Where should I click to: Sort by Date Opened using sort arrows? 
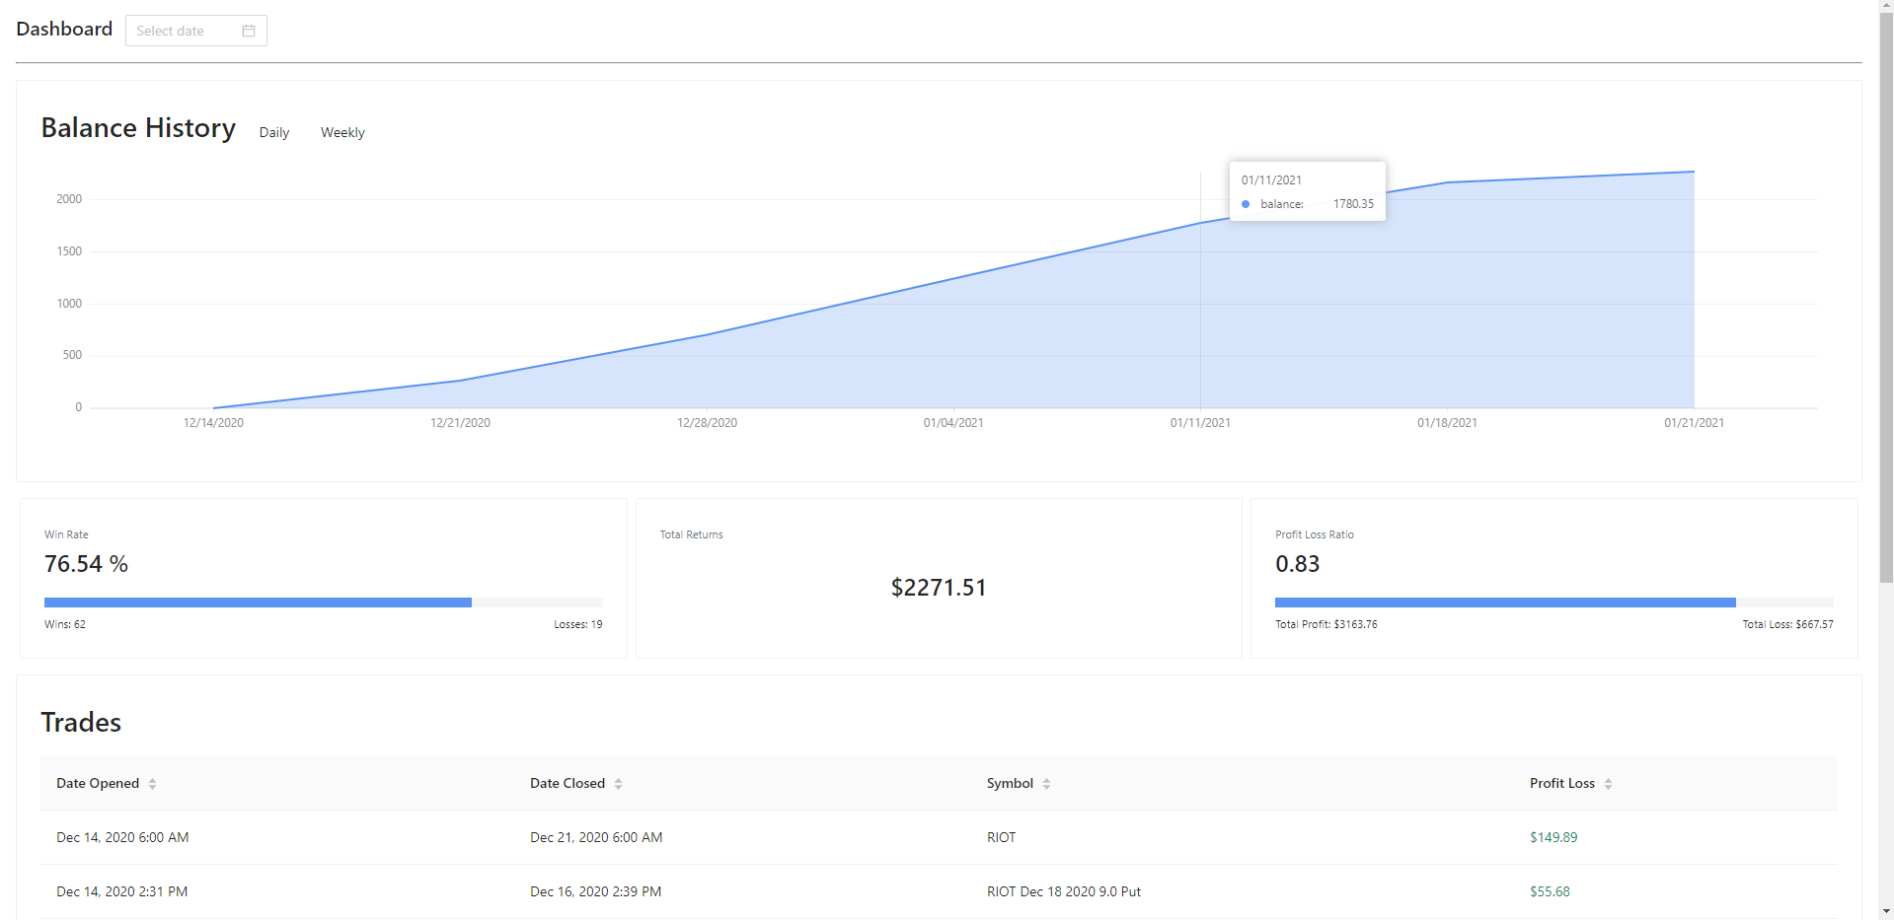click(152, 784)
